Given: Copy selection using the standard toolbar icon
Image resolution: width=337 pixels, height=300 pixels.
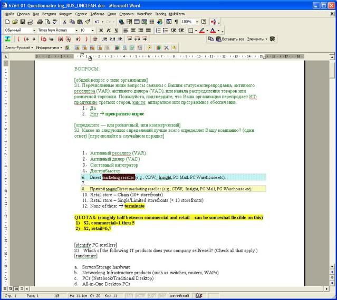Looking at the screenshot, I should [x=72, y=22].
